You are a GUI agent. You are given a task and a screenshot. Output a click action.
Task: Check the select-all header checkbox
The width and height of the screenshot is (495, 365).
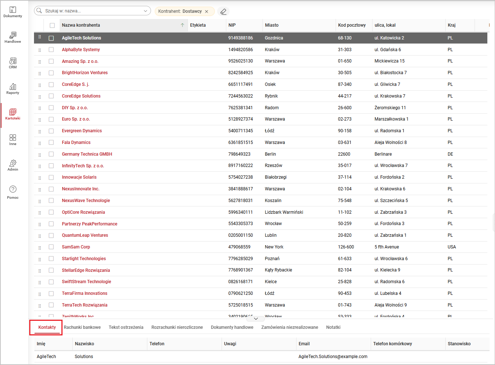(52, 25)
